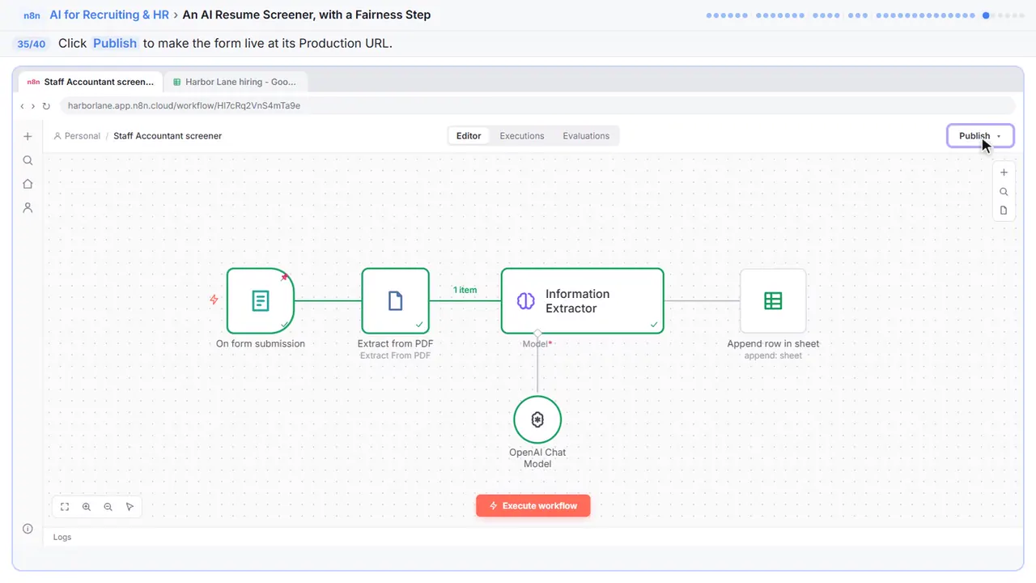Viewport: 1036px width, 583px height.
Task: Open the Information Extractor node
Action: [582, 301]
